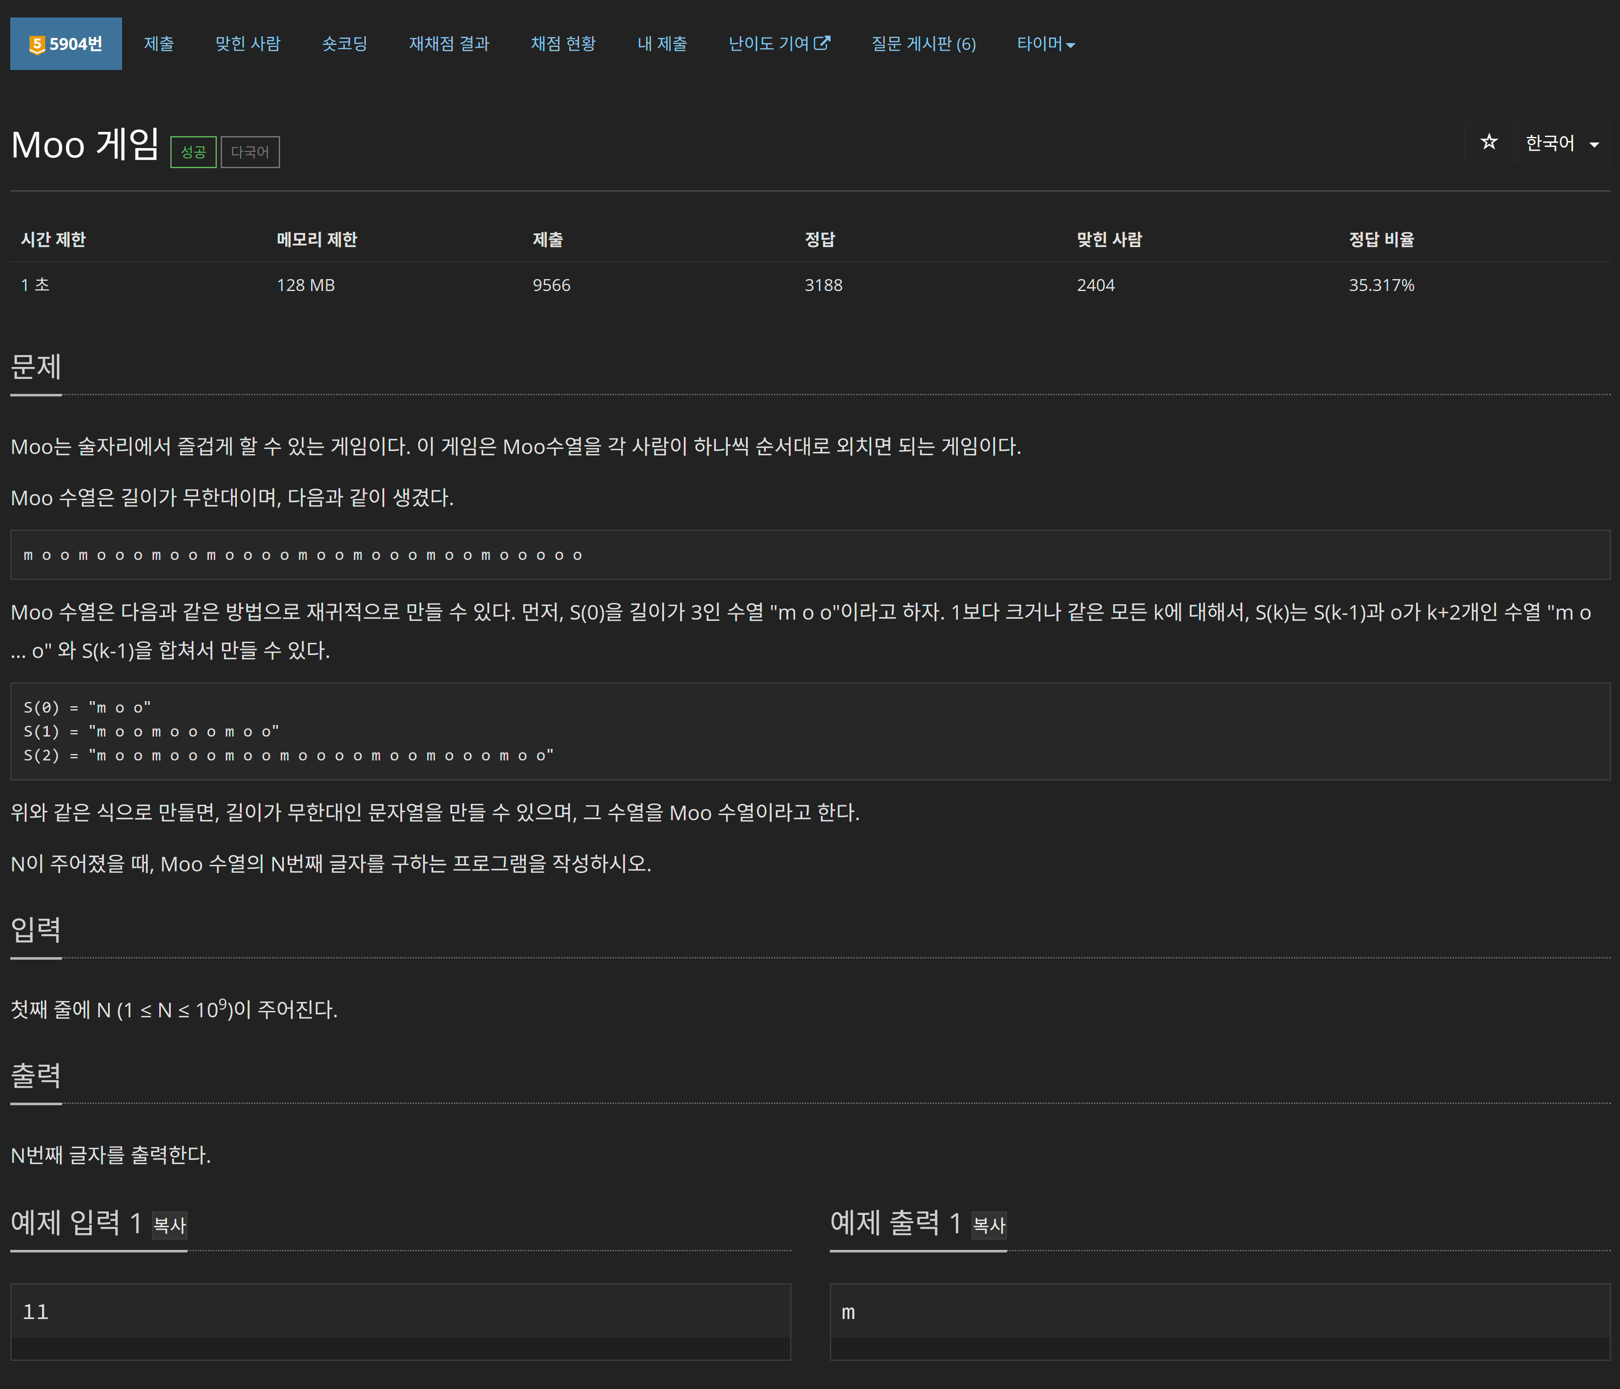View the 채점 현황 tab

click(563, 44)
